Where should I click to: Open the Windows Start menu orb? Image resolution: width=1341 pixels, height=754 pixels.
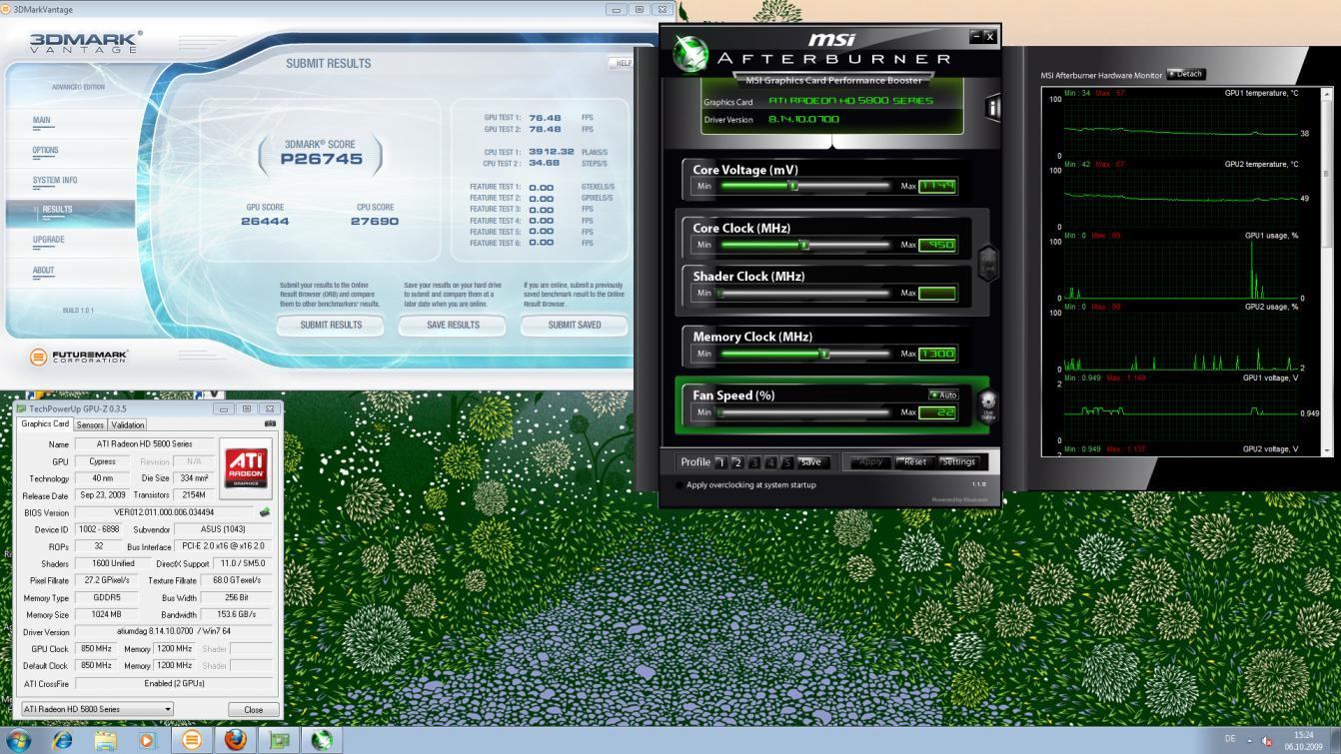tap(18, 740)
